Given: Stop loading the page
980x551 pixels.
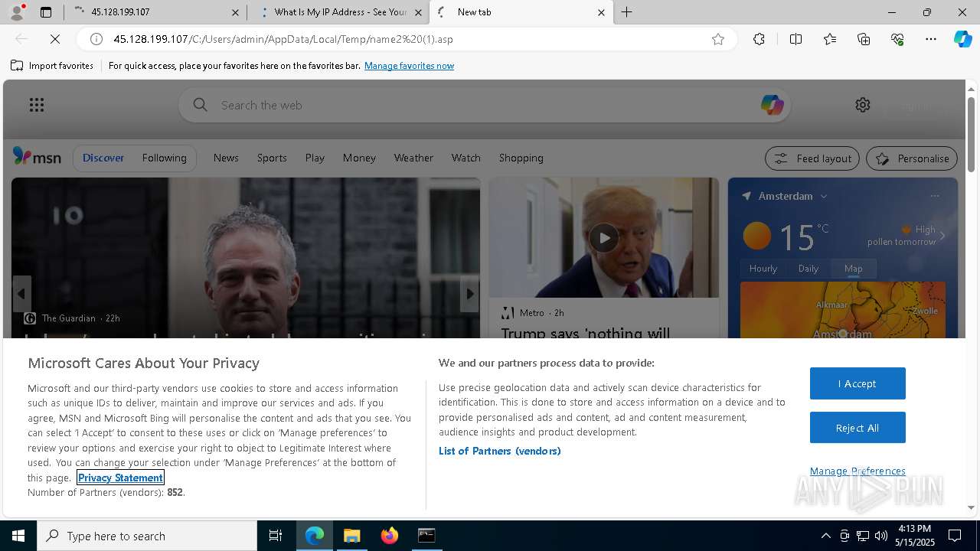Looking at the screenshot, I should pyautogui.click(x=54, y=39).
